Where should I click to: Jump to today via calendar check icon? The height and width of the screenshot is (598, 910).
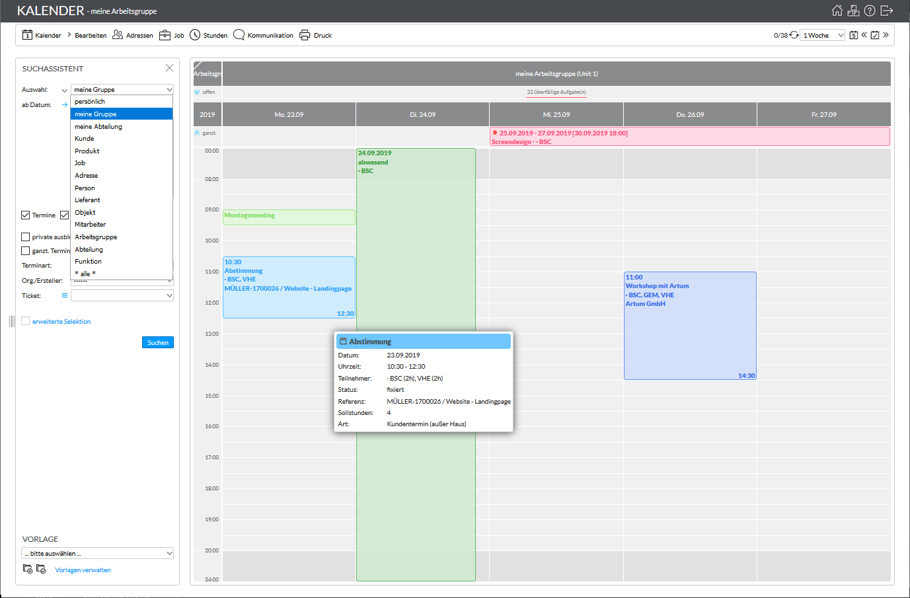tap(875, 35)
